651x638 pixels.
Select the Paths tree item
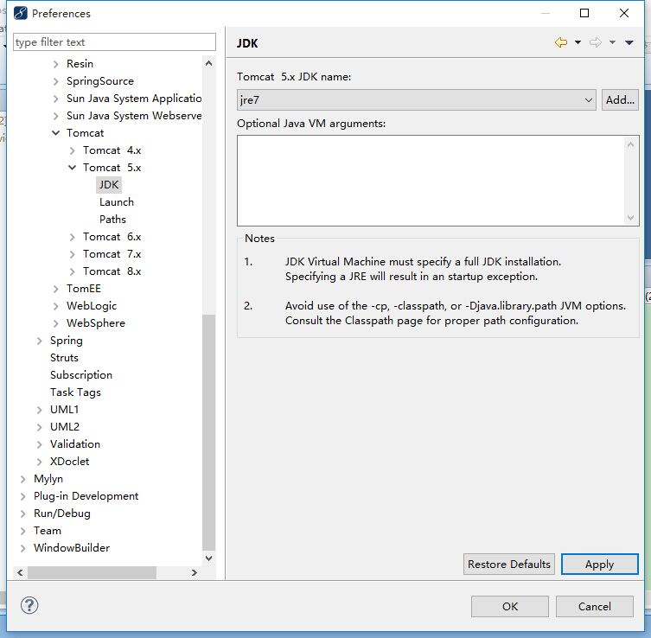[x=112, y=220]
